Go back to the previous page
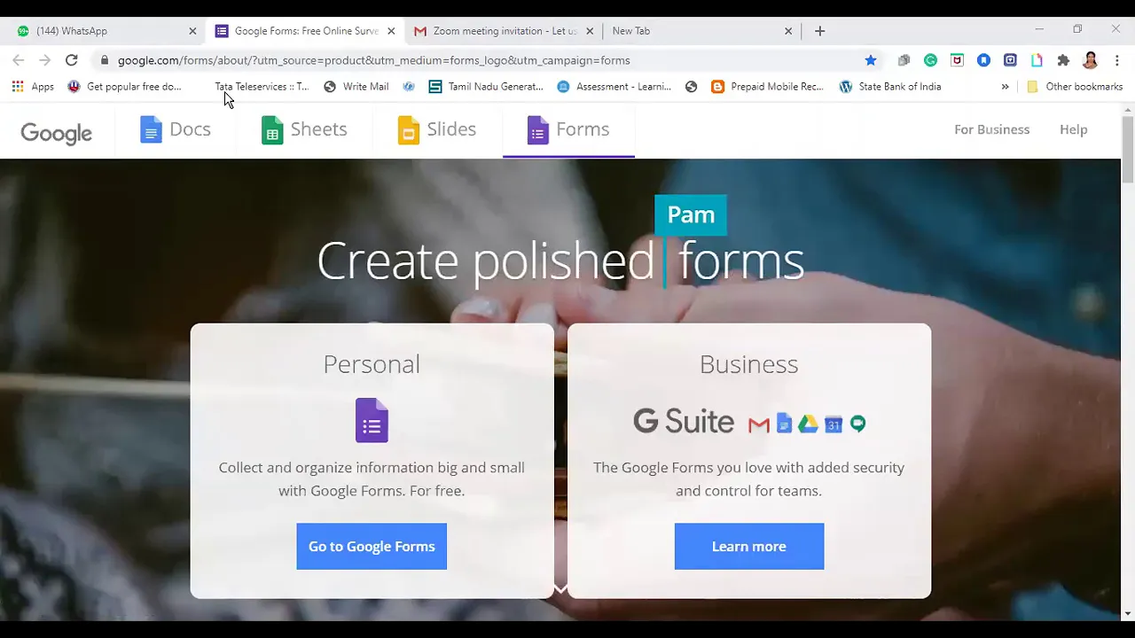Image resolution: width=1135 pixels, height=638 pixels. (x=19, y=60)
